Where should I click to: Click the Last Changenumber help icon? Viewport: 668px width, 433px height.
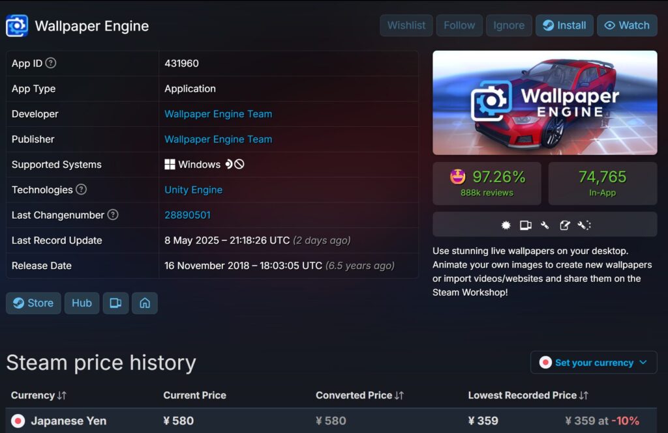pyautogui.click(x=113, y=215)
